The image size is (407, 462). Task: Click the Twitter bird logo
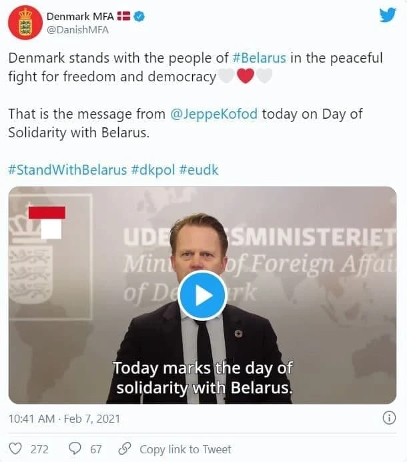388,15
